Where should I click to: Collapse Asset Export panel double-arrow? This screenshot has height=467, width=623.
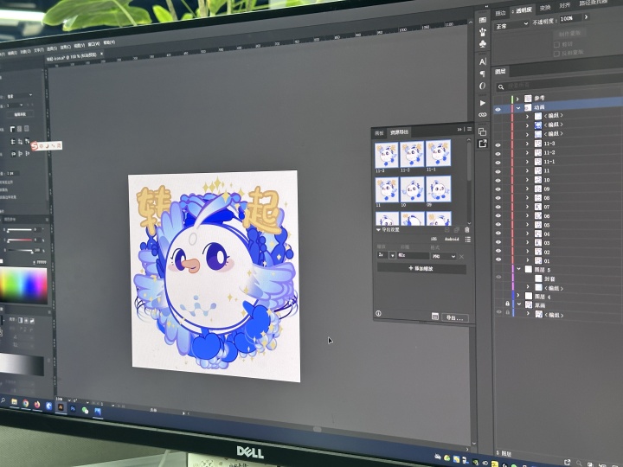click(459, 129)
